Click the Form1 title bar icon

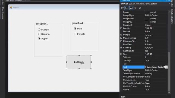[x=11, y=8]
